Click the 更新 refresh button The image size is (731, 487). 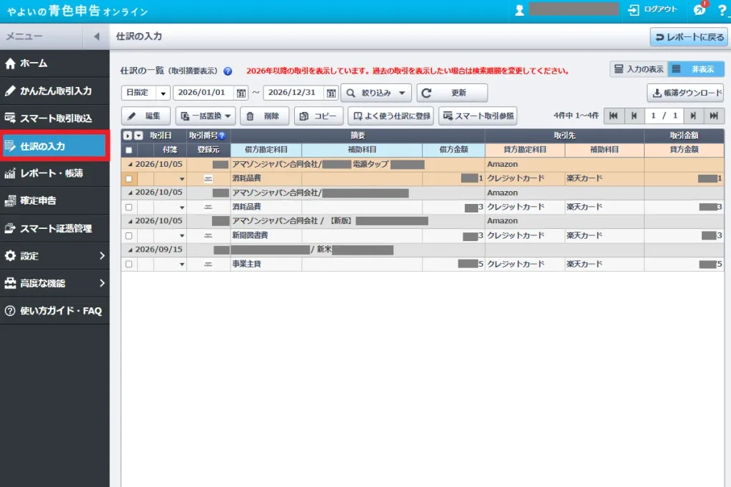(452, 93)
